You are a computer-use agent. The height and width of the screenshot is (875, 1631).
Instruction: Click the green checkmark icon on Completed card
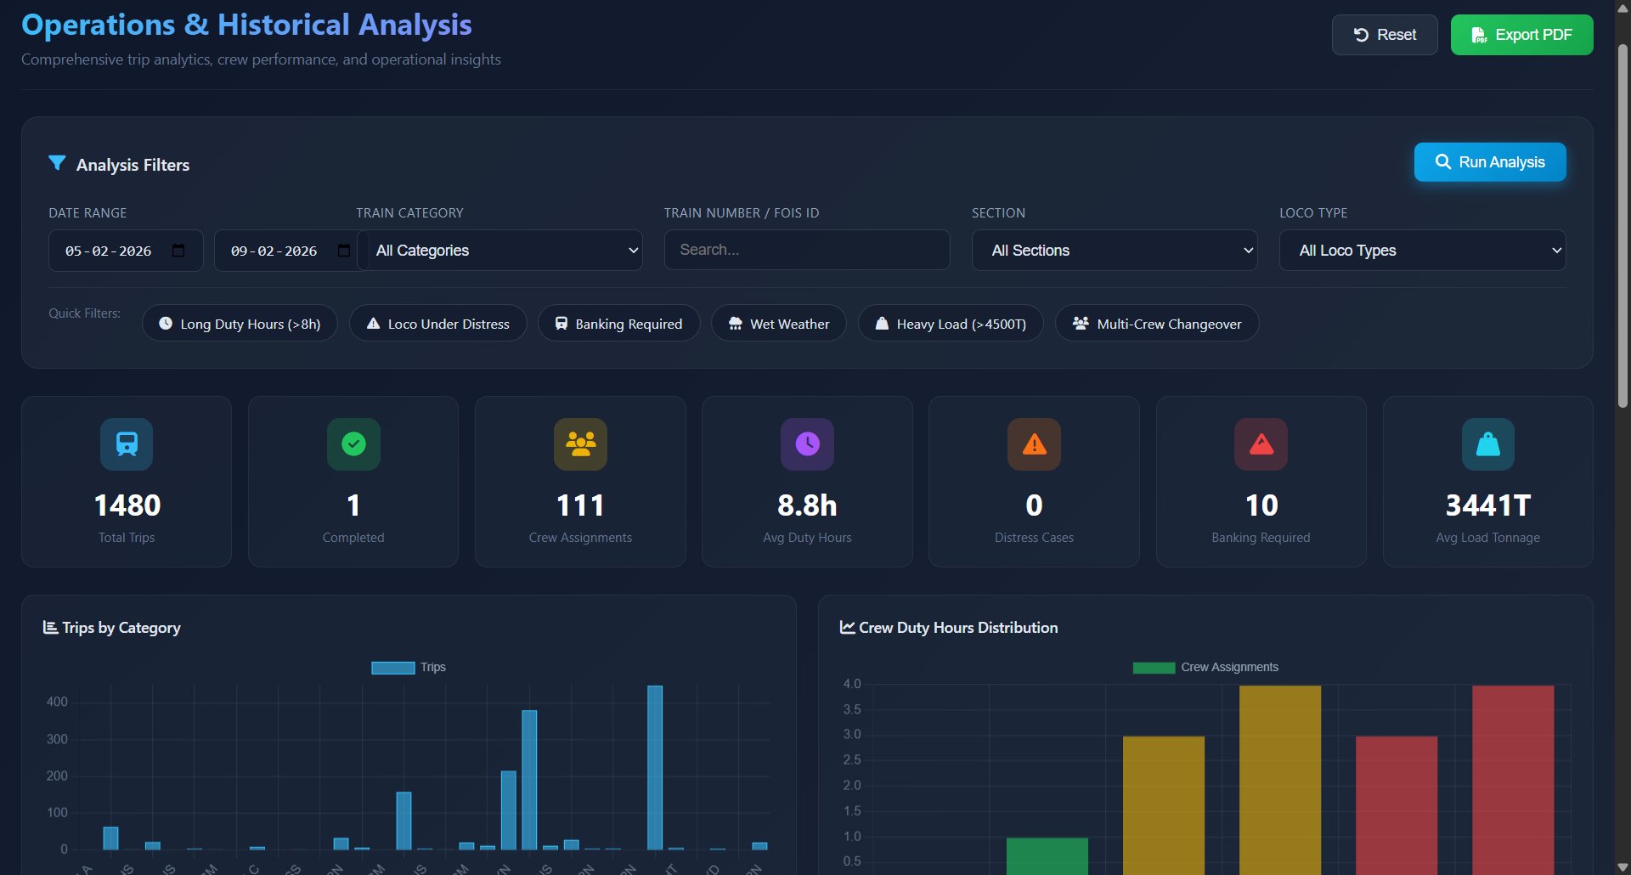click(x=353, y=443)
